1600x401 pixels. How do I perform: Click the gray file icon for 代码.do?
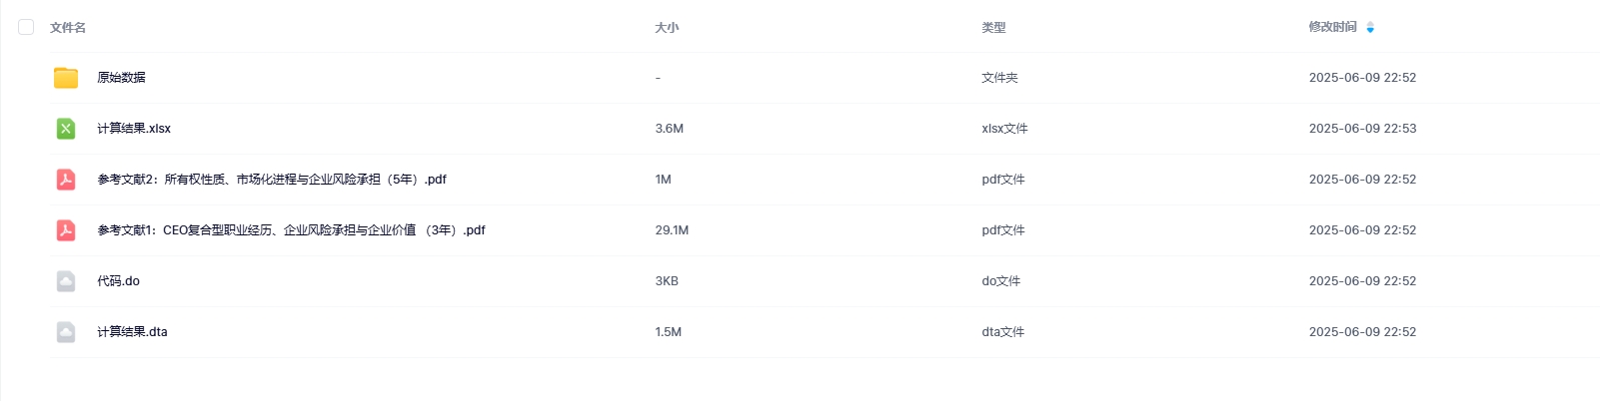(x=66, y=281)
